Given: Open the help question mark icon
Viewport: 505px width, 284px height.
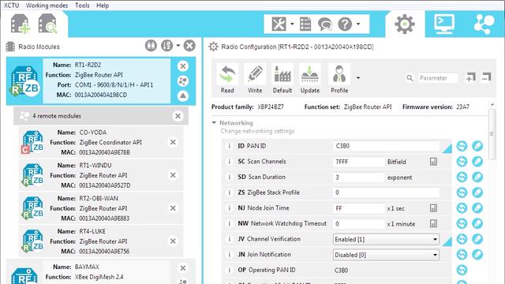Looking at the screenshot, I should [x=345, y=24].
